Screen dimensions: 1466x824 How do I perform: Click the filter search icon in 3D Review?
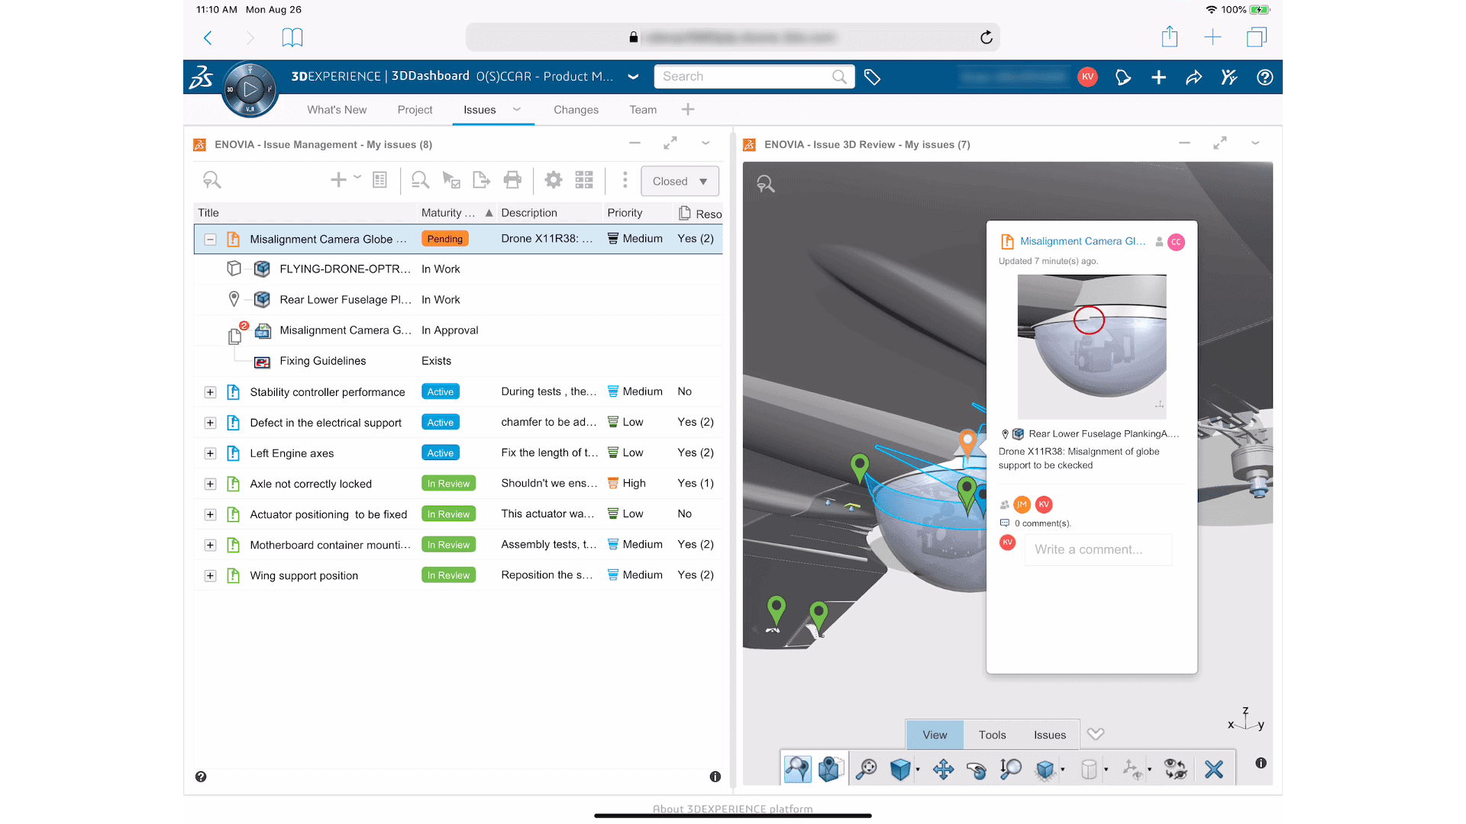point(765,183)
